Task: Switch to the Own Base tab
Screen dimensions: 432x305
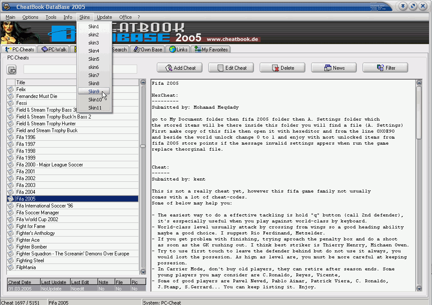Action: (x=148, y=50)
